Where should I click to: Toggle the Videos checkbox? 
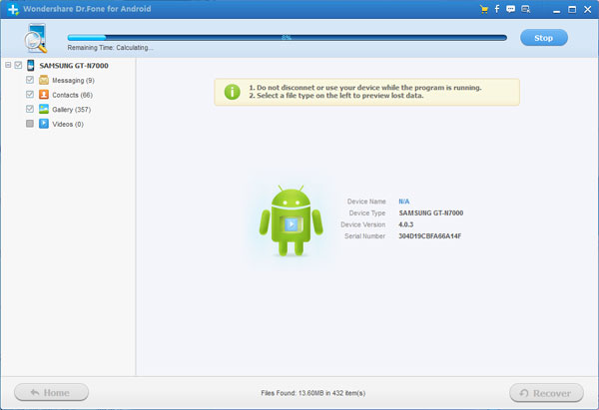(x=30, y=124)
